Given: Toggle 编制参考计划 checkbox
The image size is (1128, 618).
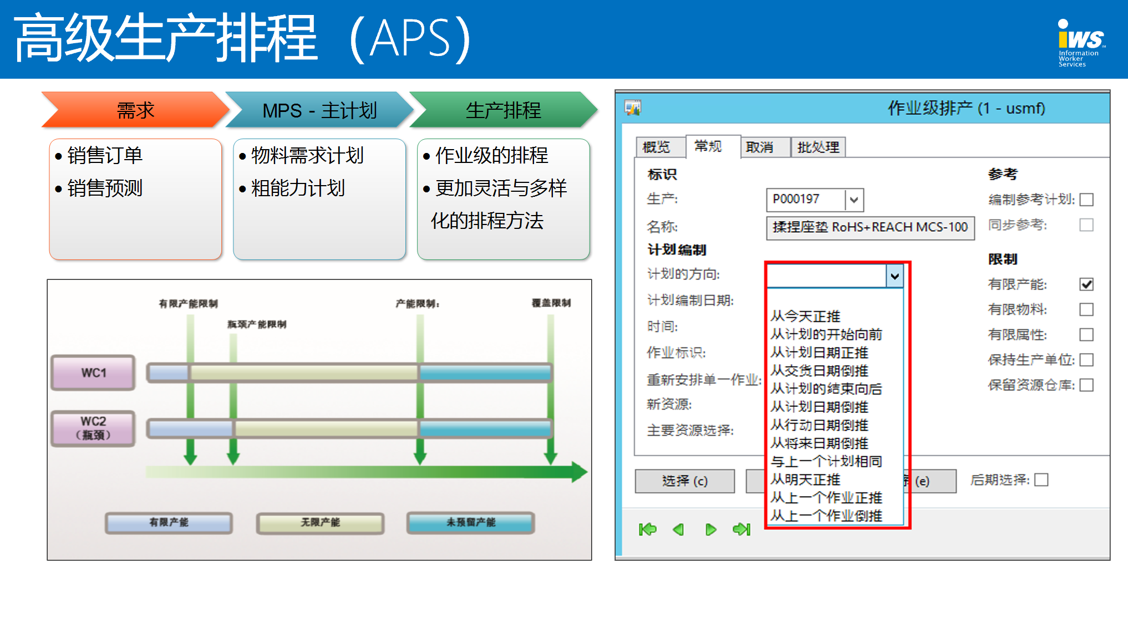Looking at the screenshot, I should tap(1086, 200).
